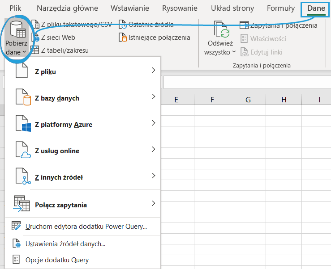
Task: Switch to the Formuły ribbon tab
Action: (x=280, y=8)
